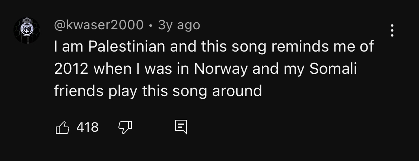This screenshot has width=419, height=161.
Task: Click the word 'friends' in the last line
Action: click(x=79, y=91)
